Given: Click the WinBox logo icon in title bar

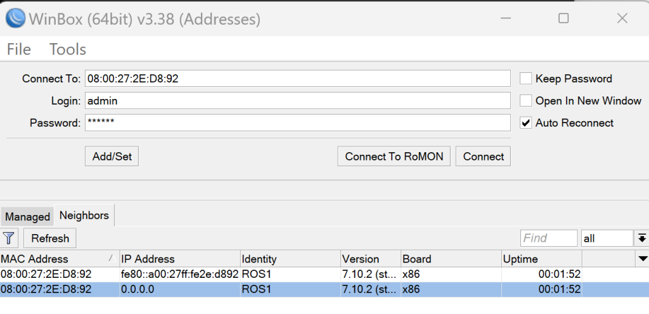Looking at the screenshot, I should point(15,18).
